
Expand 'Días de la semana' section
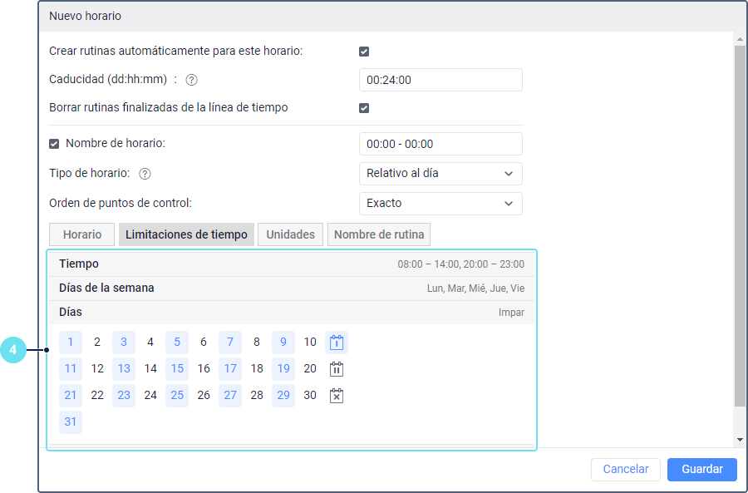tap(291, 288)
